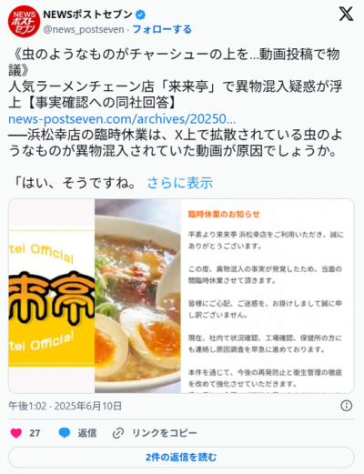Click the リンクをコピー text
The image size is (364, 474).
[x=165, y=433]
